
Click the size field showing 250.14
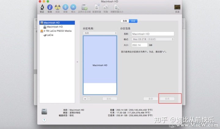pos(139,45)
